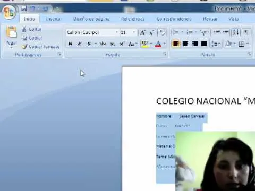The width and height of the screenshot is (255, 191).
Task: Click the webcam video overlay
Action: (x=215, y=161)
